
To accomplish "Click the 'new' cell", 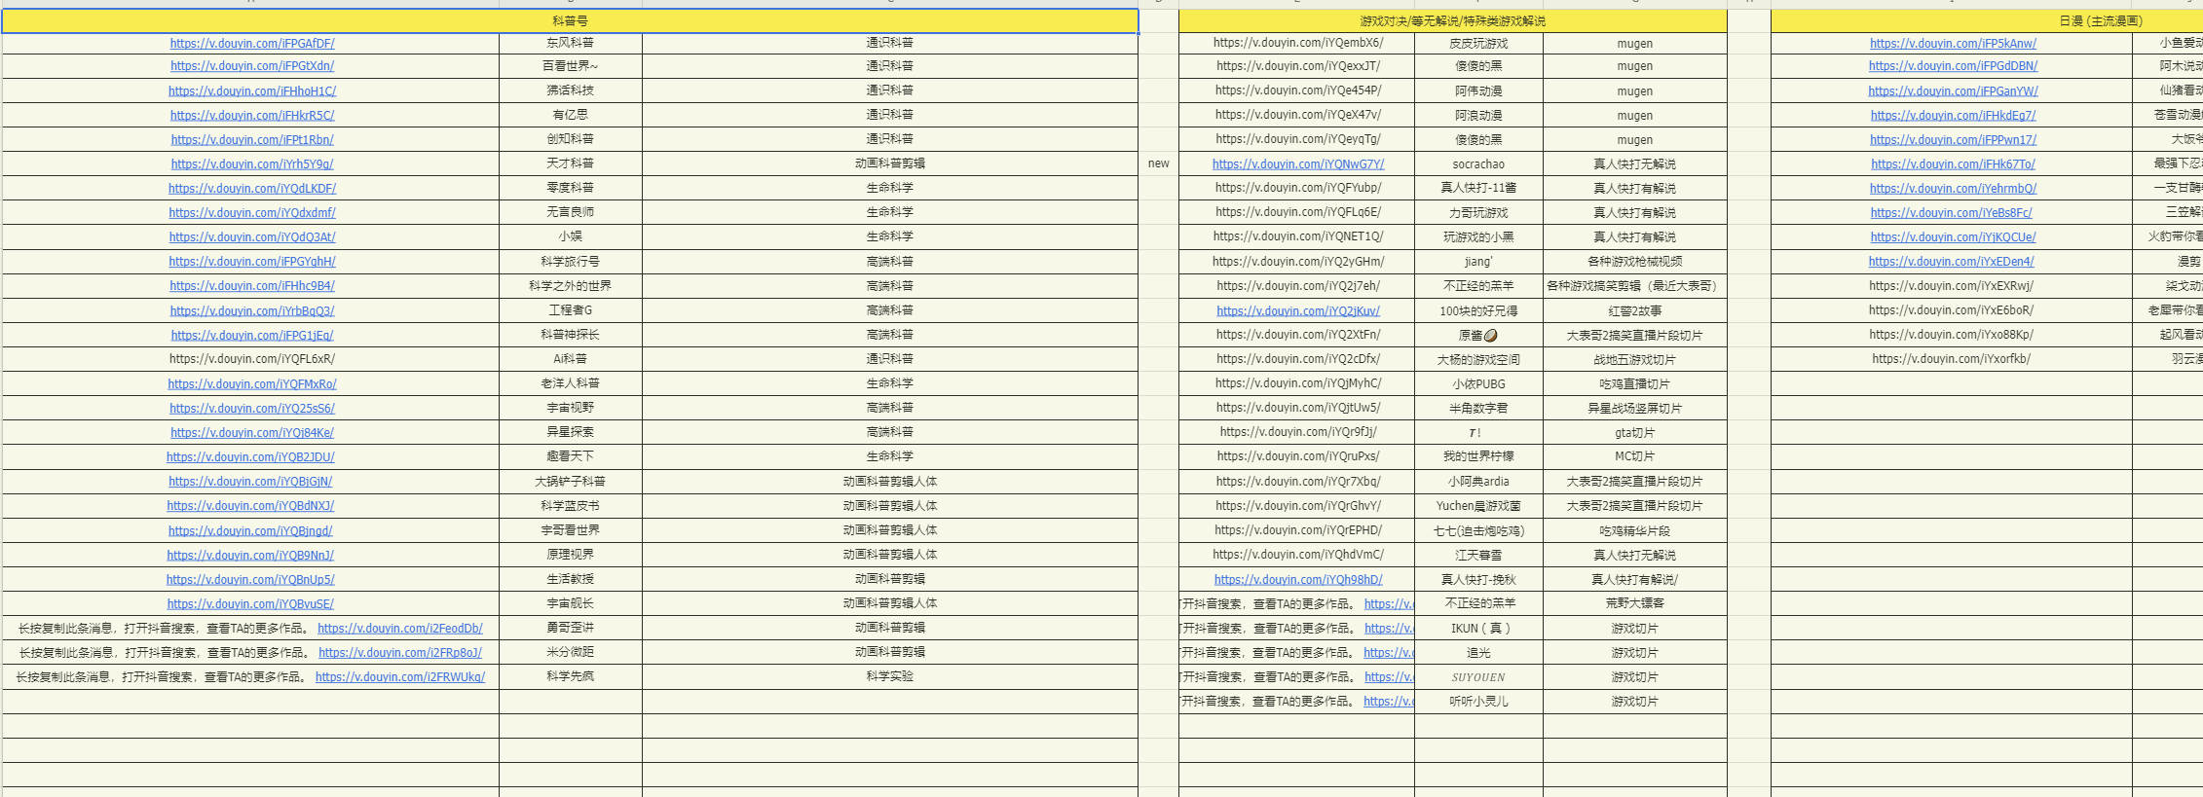I will (1158, 163).
